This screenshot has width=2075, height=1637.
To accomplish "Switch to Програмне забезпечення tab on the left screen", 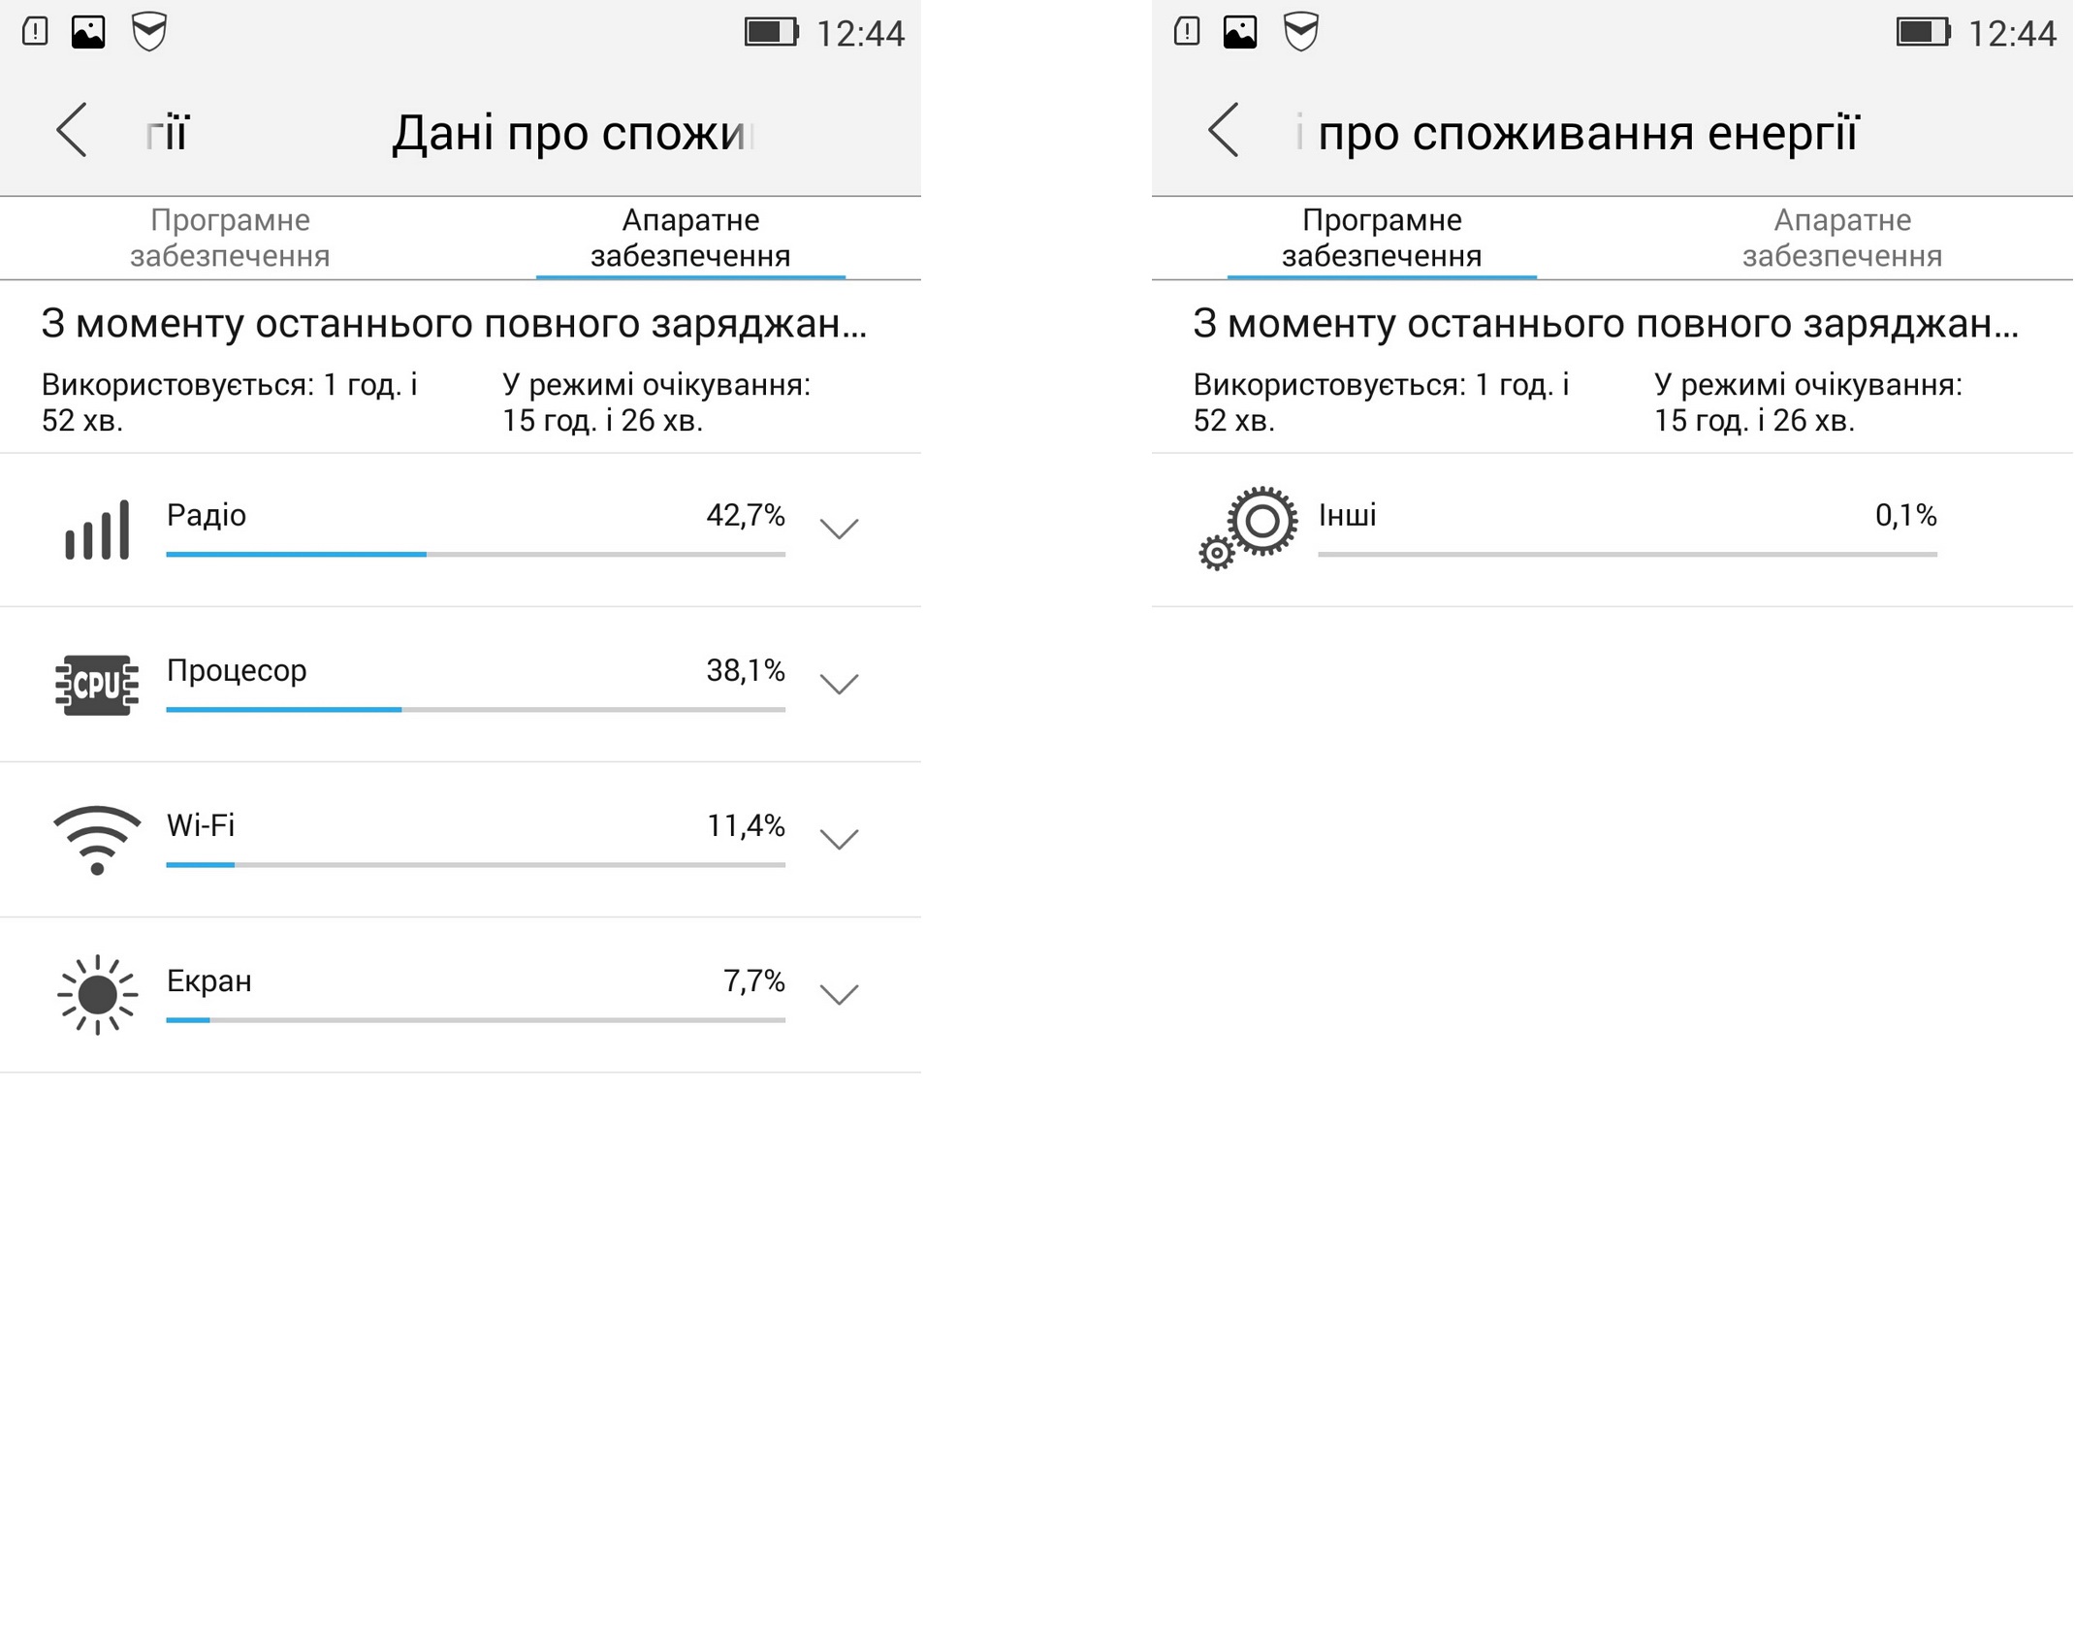I will coord(230,238).
